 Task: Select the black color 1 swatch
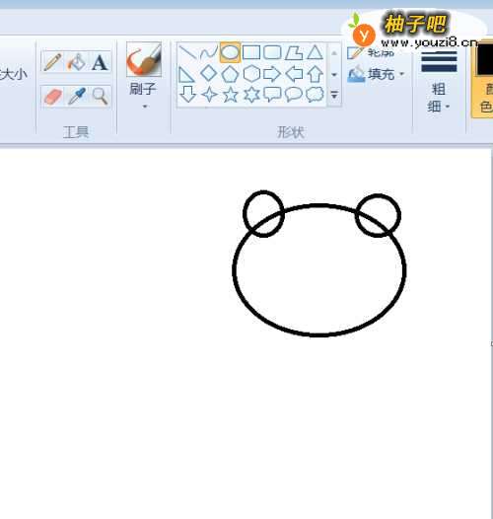click(484, 60)
